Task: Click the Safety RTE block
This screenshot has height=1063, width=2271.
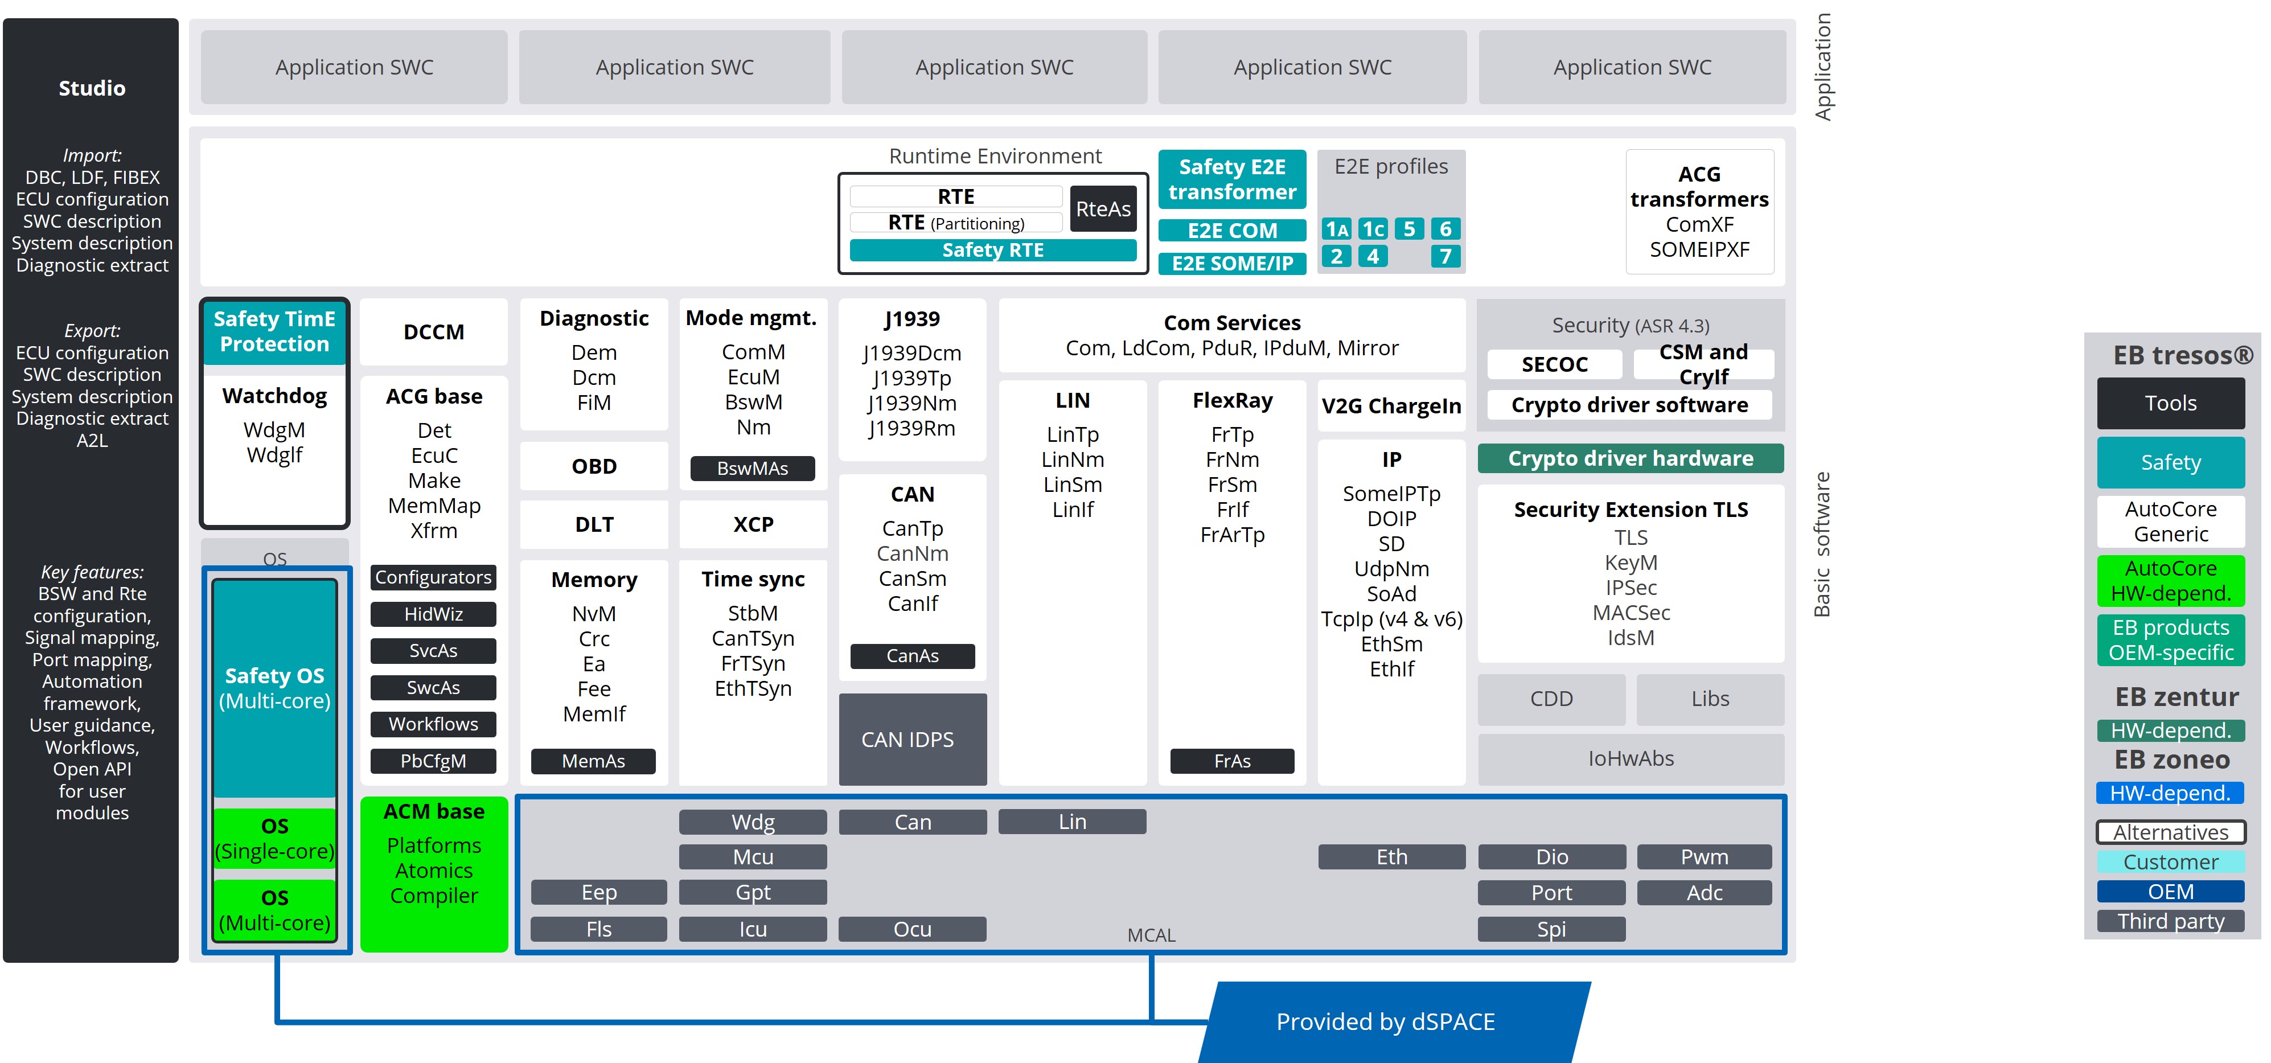Action: pos(993,251)
